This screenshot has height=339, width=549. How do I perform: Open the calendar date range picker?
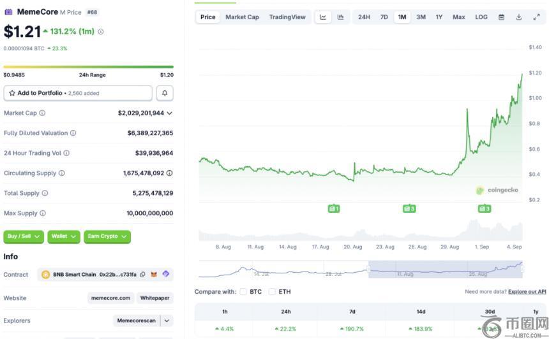pos(501,17)
